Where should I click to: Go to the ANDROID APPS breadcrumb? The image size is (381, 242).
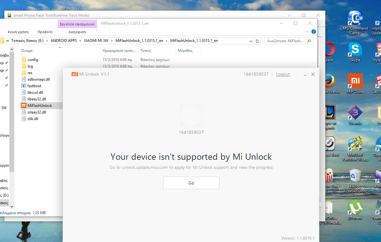[64, 41]
